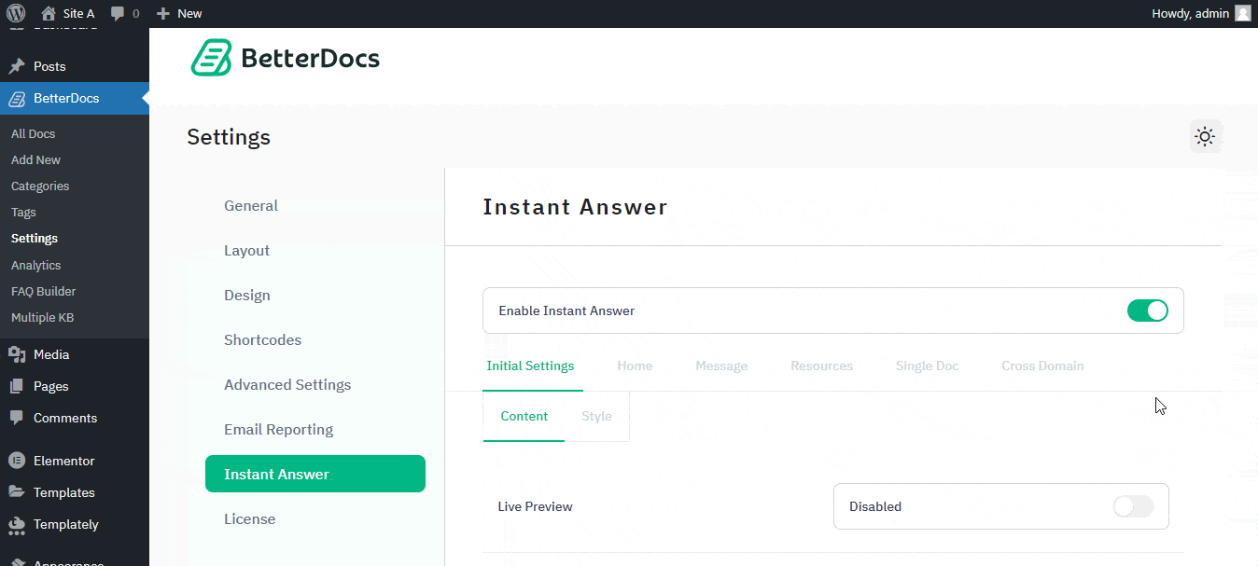Click the Templately sidebar icon

[x=16, y=524]
